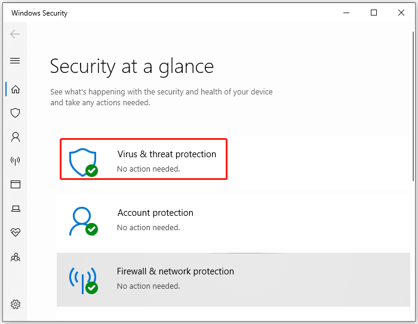Open the Firewall & network protection heading

click(x=176, y=271)
